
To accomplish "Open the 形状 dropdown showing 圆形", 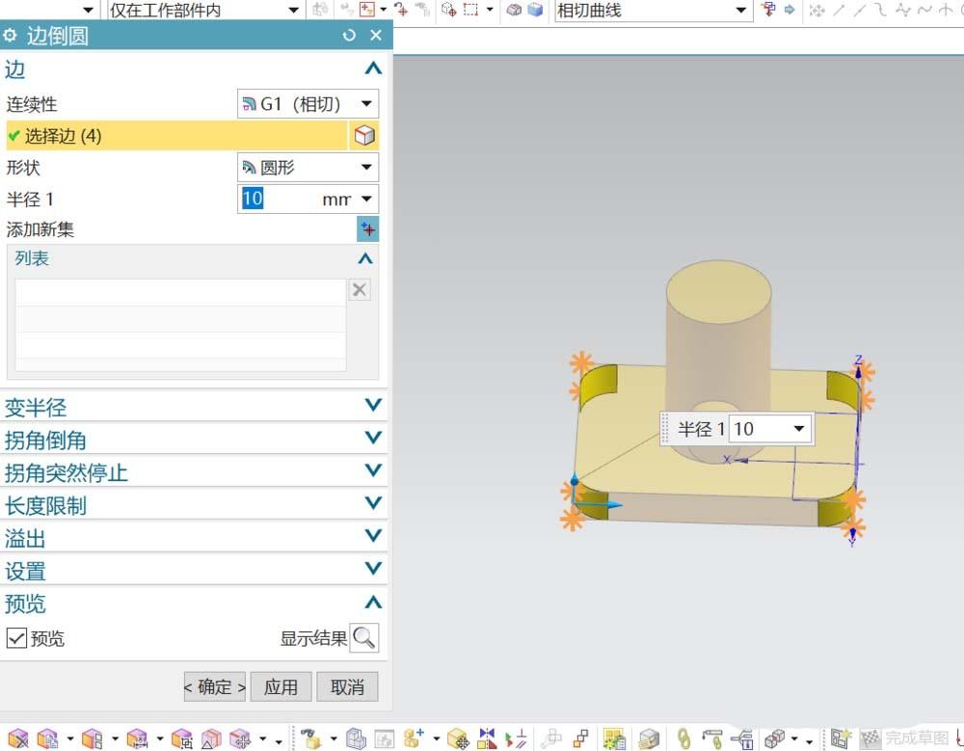I will point(366,167).
